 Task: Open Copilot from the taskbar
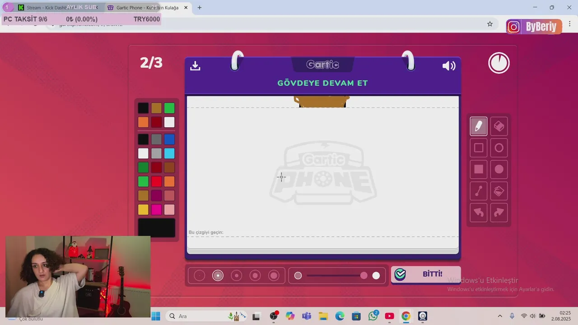[x=290, y=316]
